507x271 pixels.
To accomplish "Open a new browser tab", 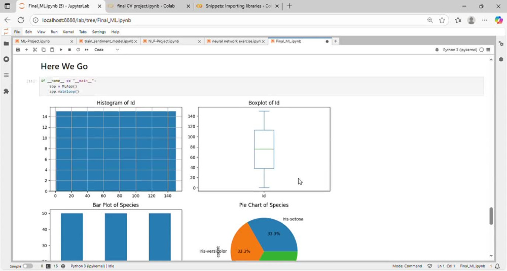I will pyautogui.click(x=289, y=6).
